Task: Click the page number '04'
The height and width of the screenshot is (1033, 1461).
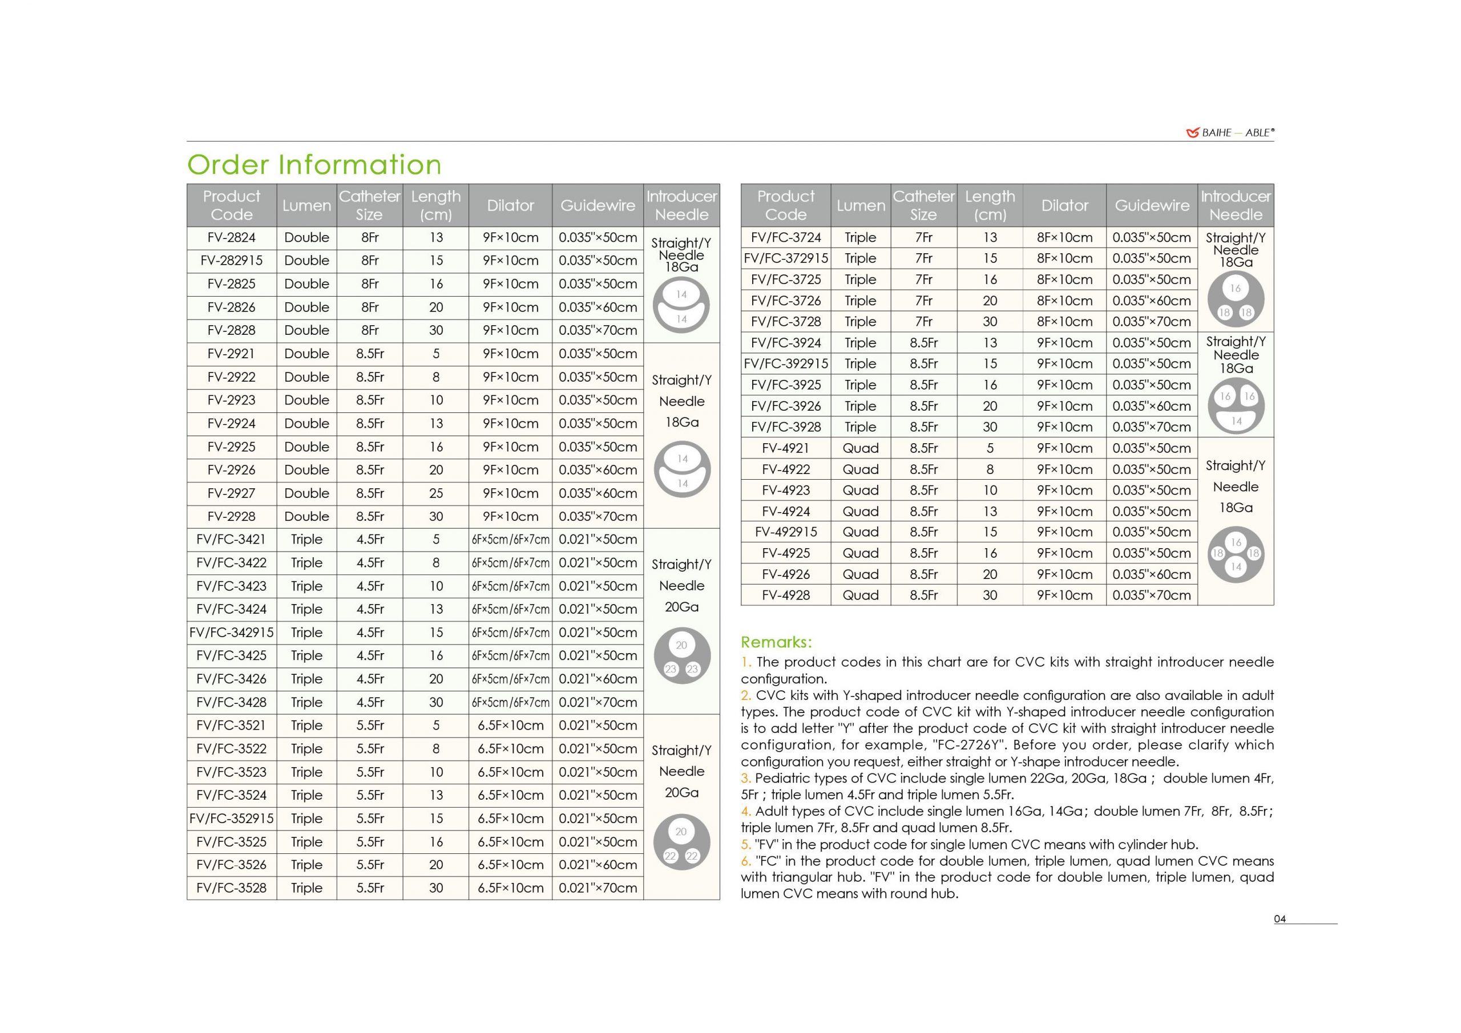Action: pos(1280,919)
